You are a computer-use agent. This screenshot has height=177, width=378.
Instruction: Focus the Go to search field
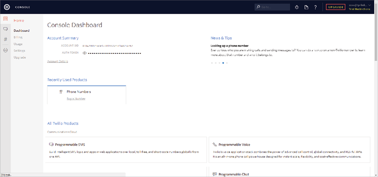(272, 7)
